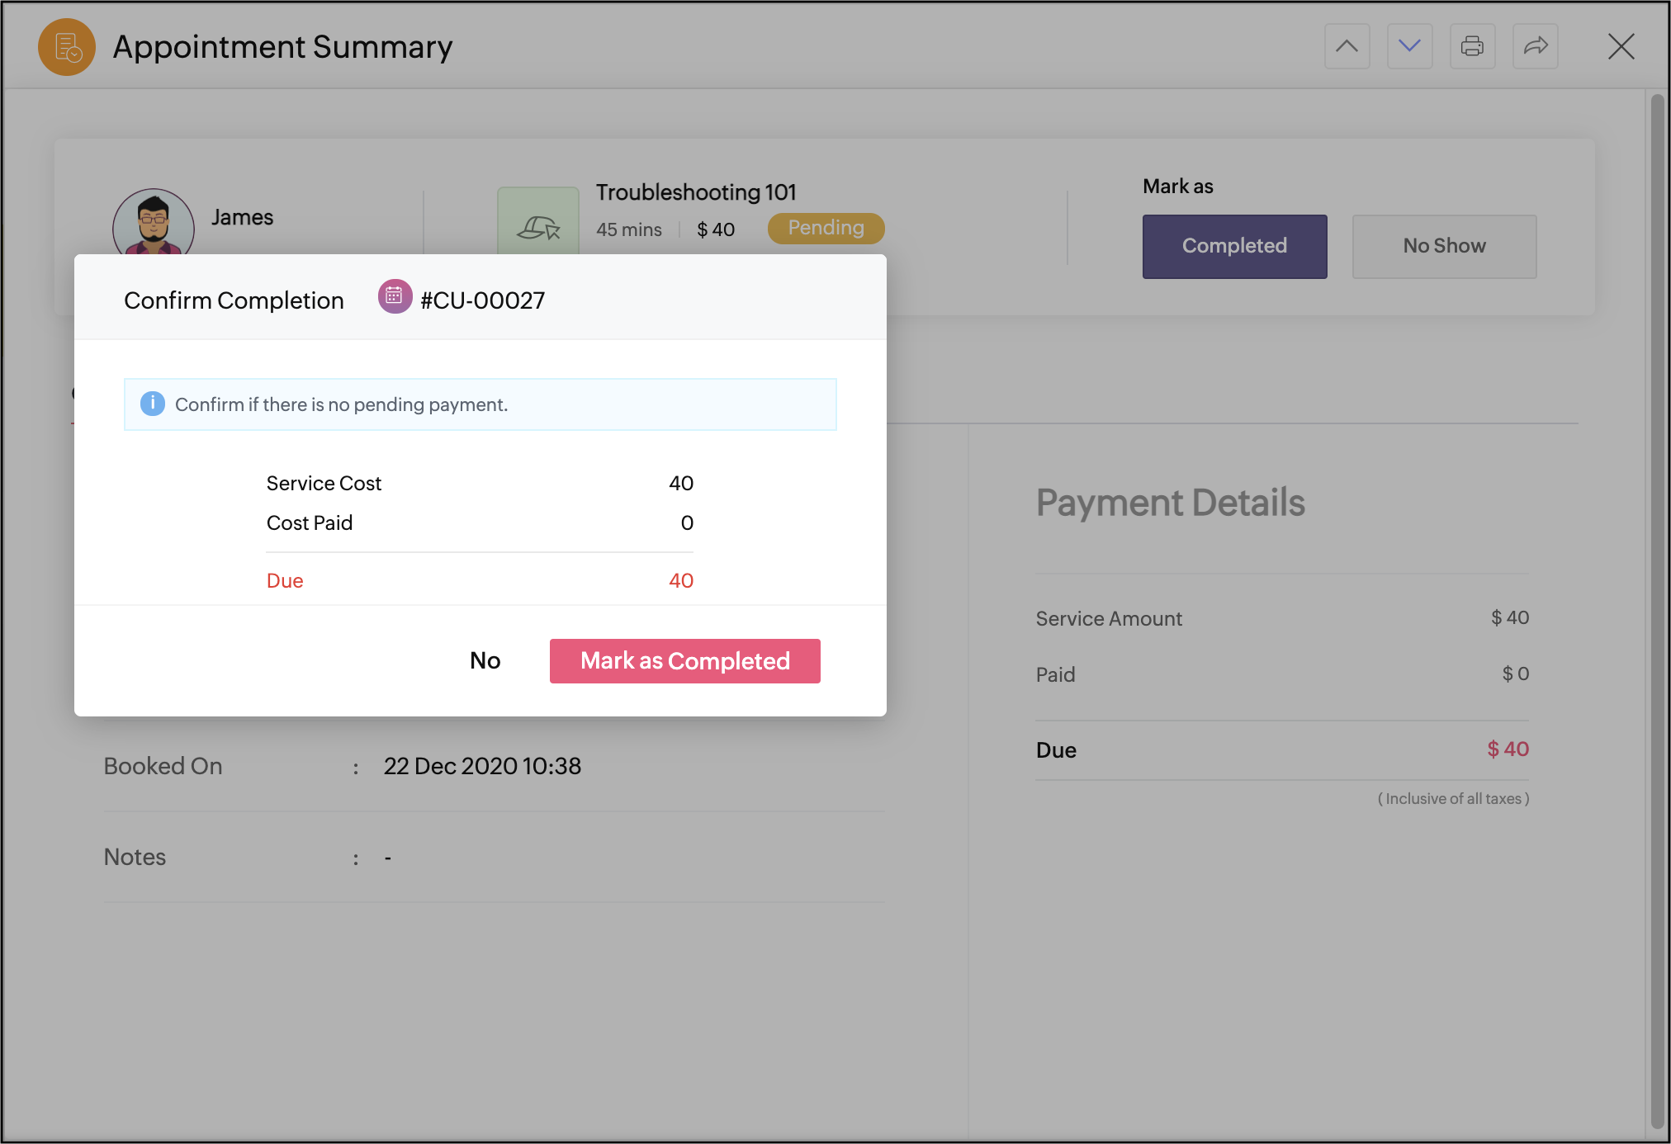The image size is (1671, 1144).
Task: Click No to cancel completion
Action: coord(485,660)
